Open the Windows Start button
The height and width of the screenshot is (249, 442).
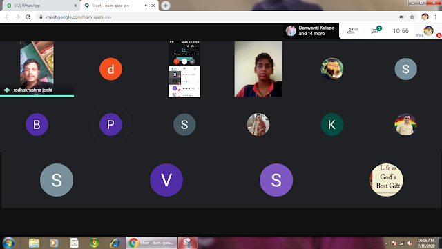(x=8, y=243)
